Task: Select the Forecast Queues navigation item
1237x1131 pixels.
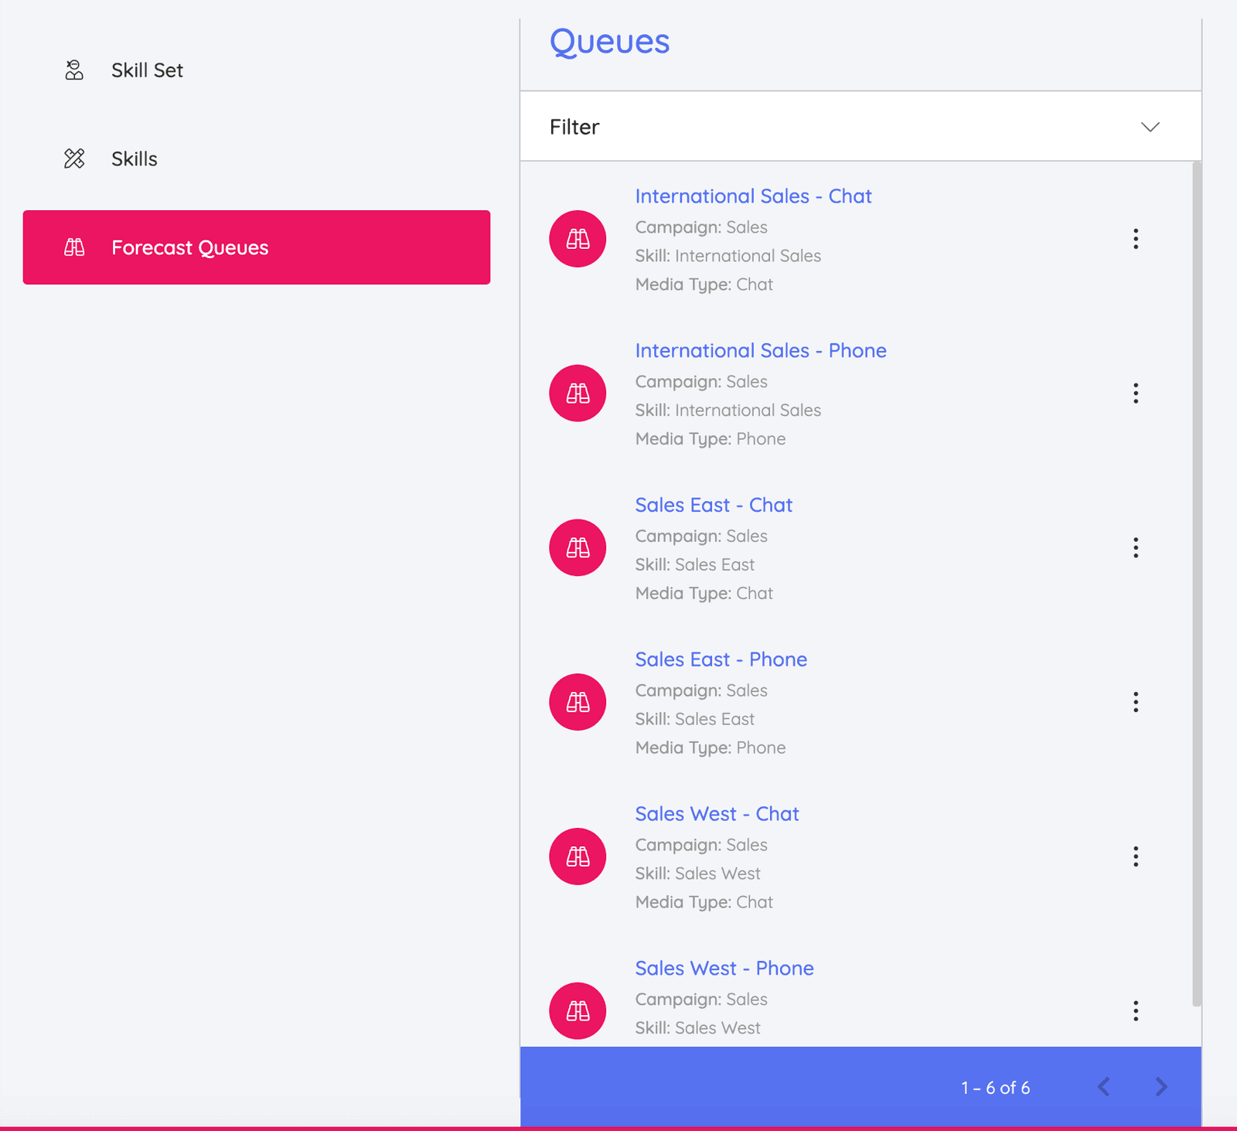Action: pyautogui.click(x=189, y=247)
